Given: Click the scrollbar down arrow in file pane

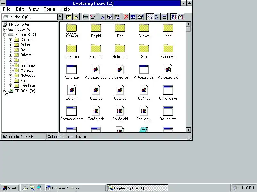Looking at the screenshot, I should click(188, 130).
